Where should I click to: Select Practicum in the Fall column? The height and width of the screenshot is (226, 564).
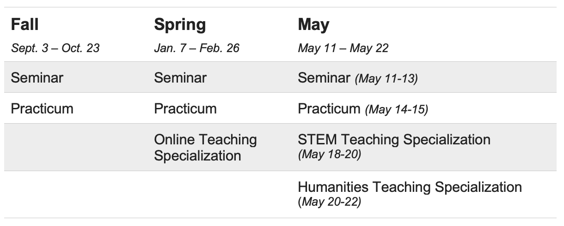pyautogui.click(x=42, y=108)
